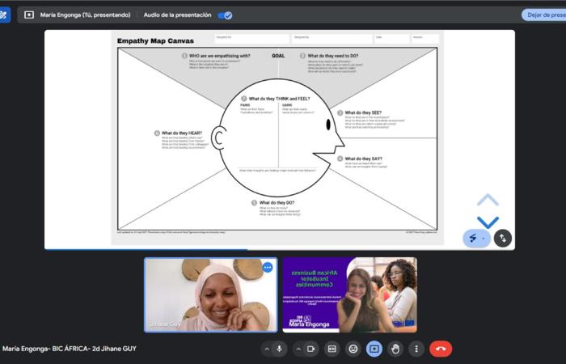This screenshot has width=566, height=364.
Task: Expand camera video settings chevron
Action: (x=298, y=349)
